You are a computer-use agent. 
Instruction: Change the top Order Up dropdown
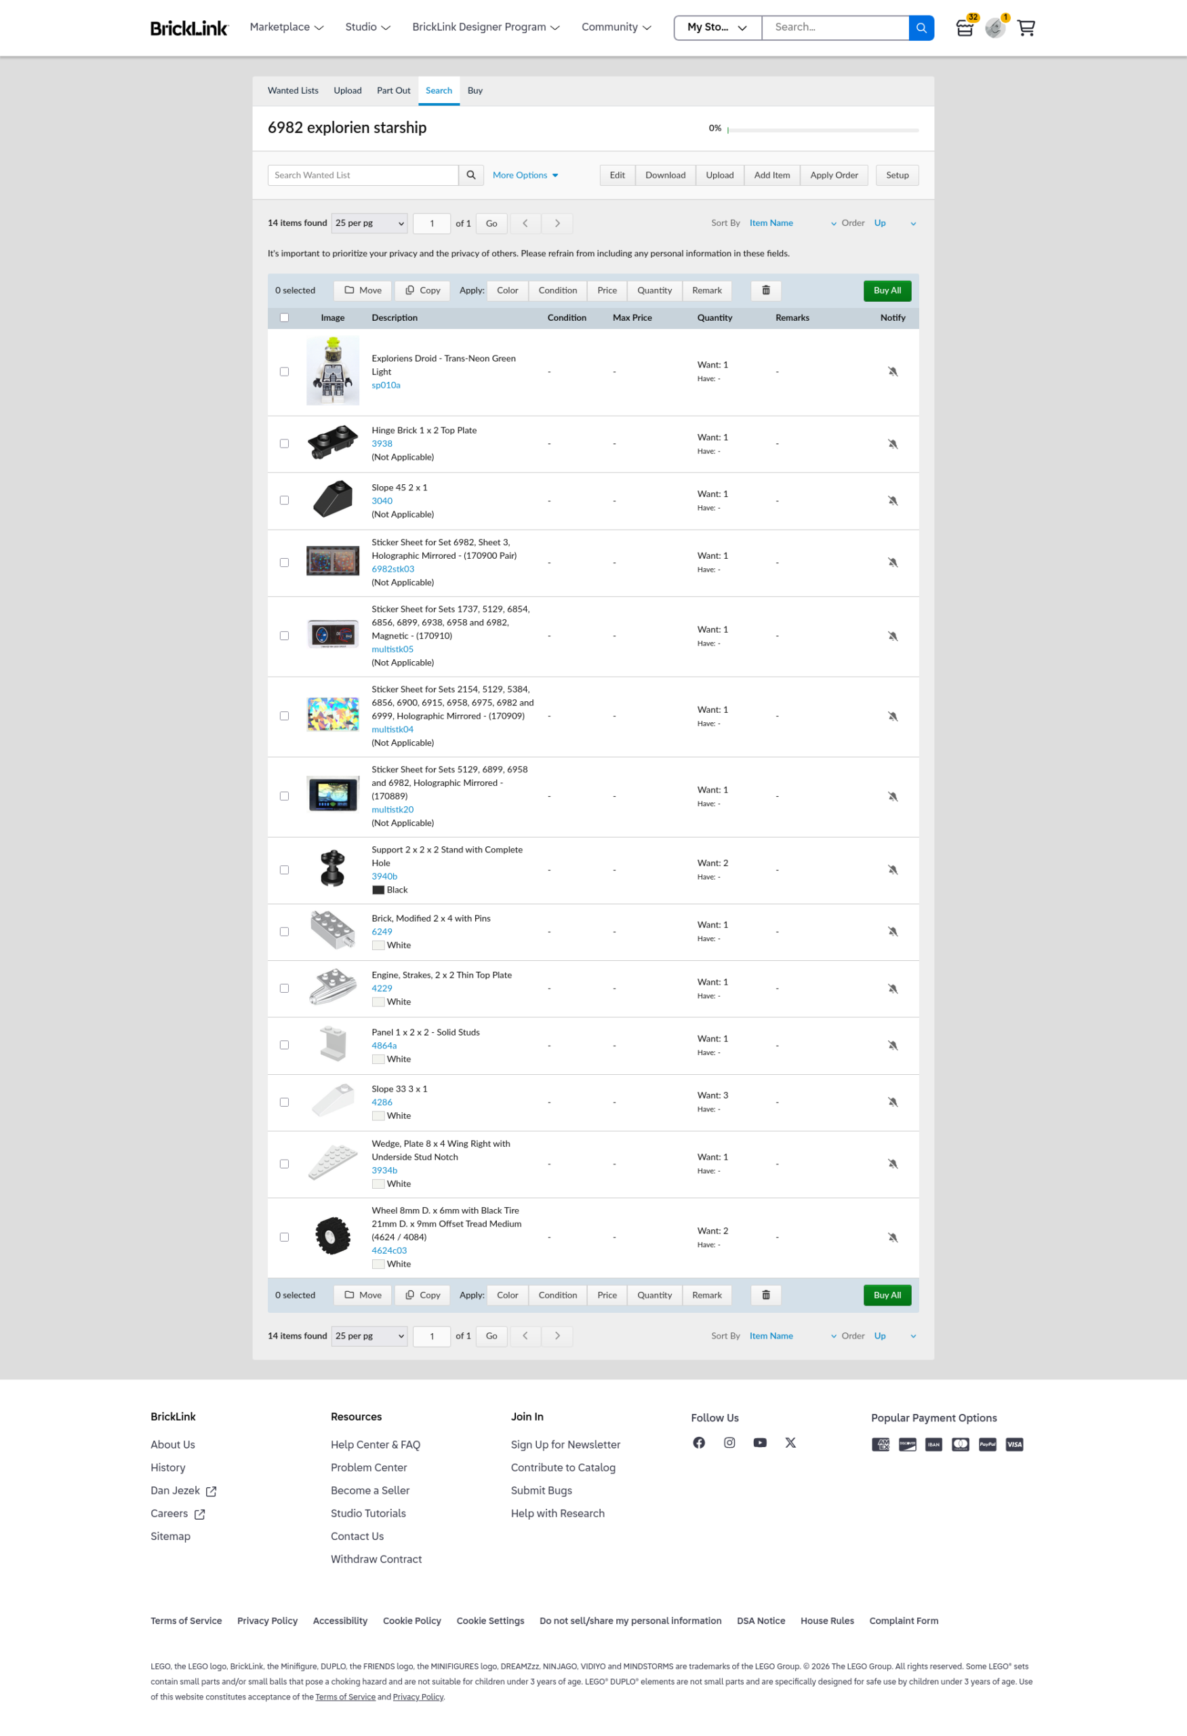pos(895,223)
